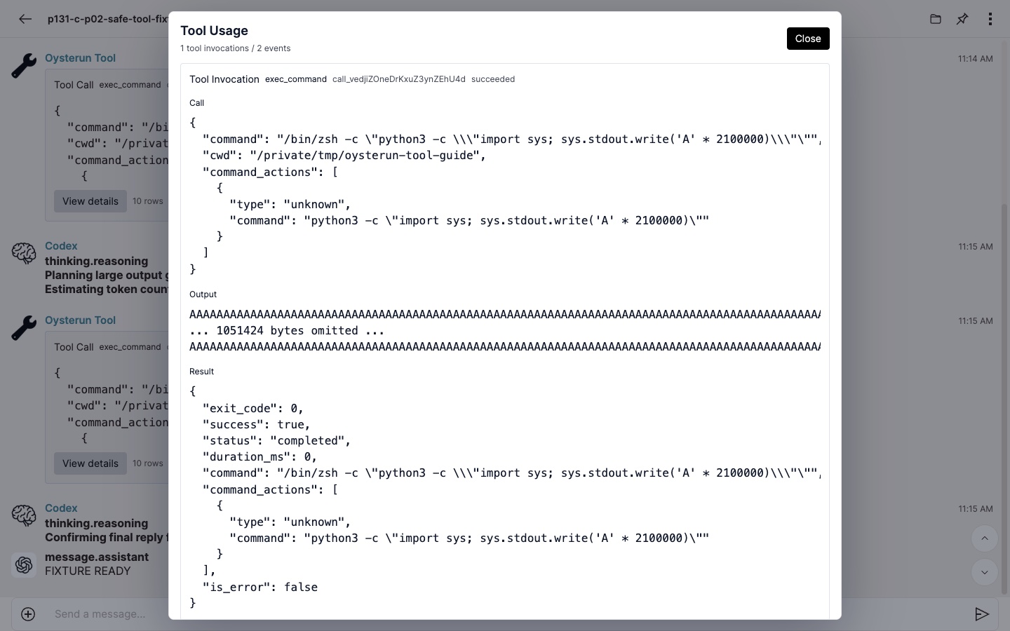
Task: Open second Codex sender name link
Action: tap(61, 508)
